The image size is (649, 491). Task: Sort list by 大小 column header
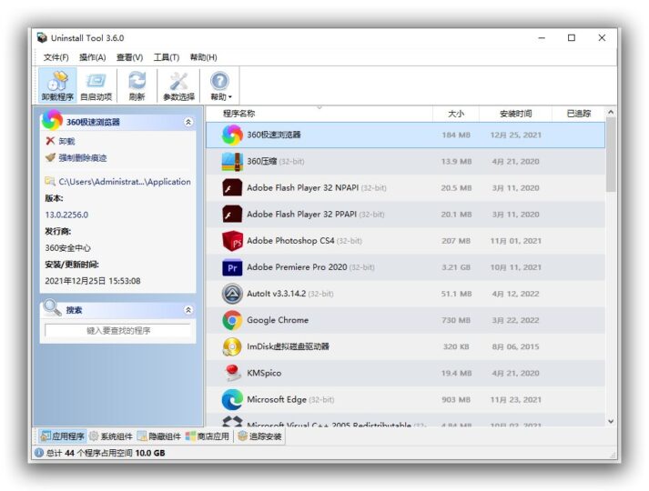tap(455, 114)
